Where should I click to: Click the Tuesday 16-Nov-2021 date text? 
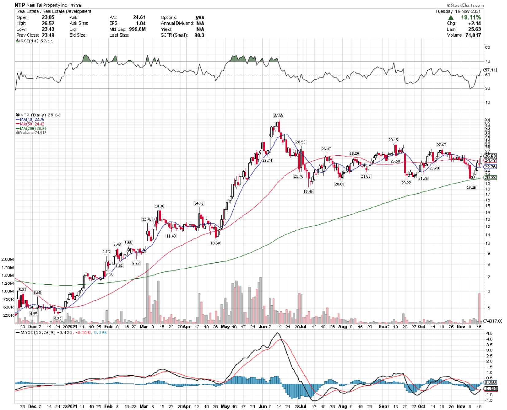point(458,11)
